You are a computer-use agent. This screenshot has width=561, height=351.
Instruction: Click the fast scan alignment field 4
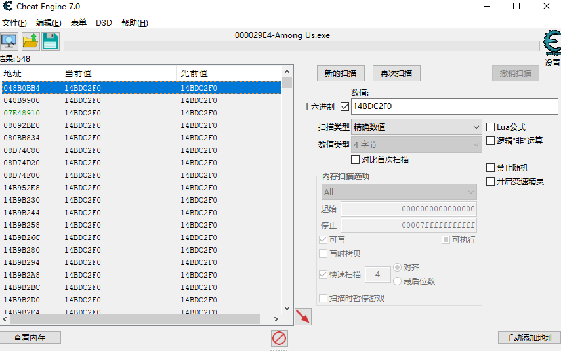(378, 274)
